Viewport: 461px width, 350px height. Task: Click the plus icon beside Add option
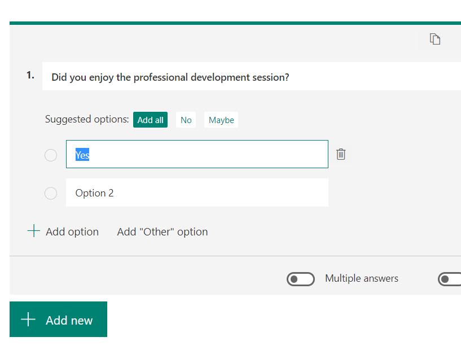34,231
